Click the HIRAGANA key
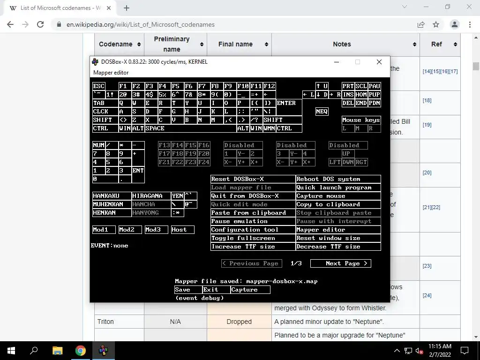 151,195
